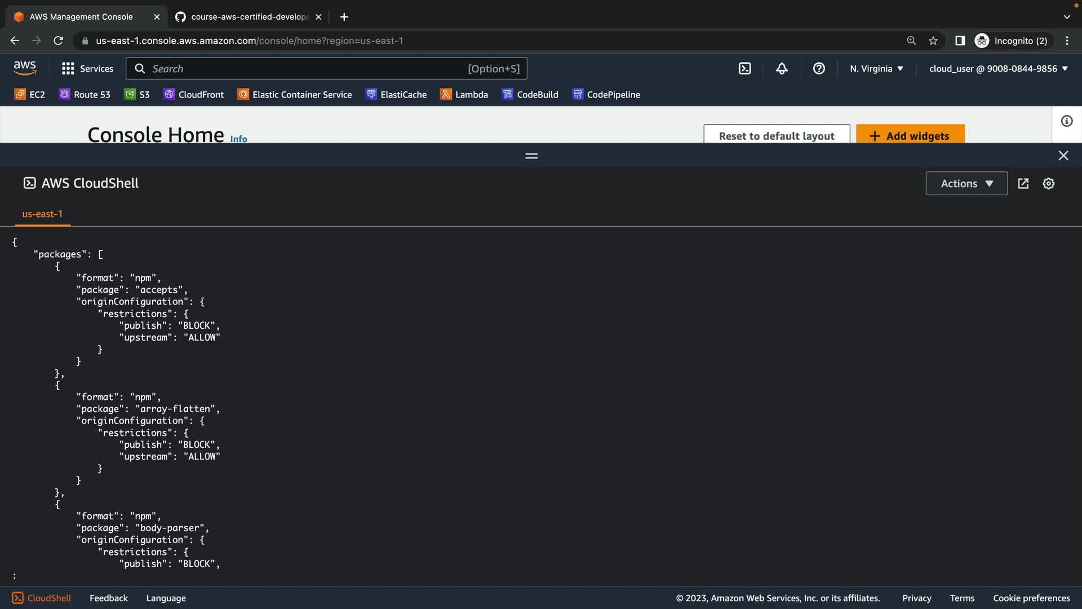
Task: Click Reset to default layout button
Action: (776, 135)
